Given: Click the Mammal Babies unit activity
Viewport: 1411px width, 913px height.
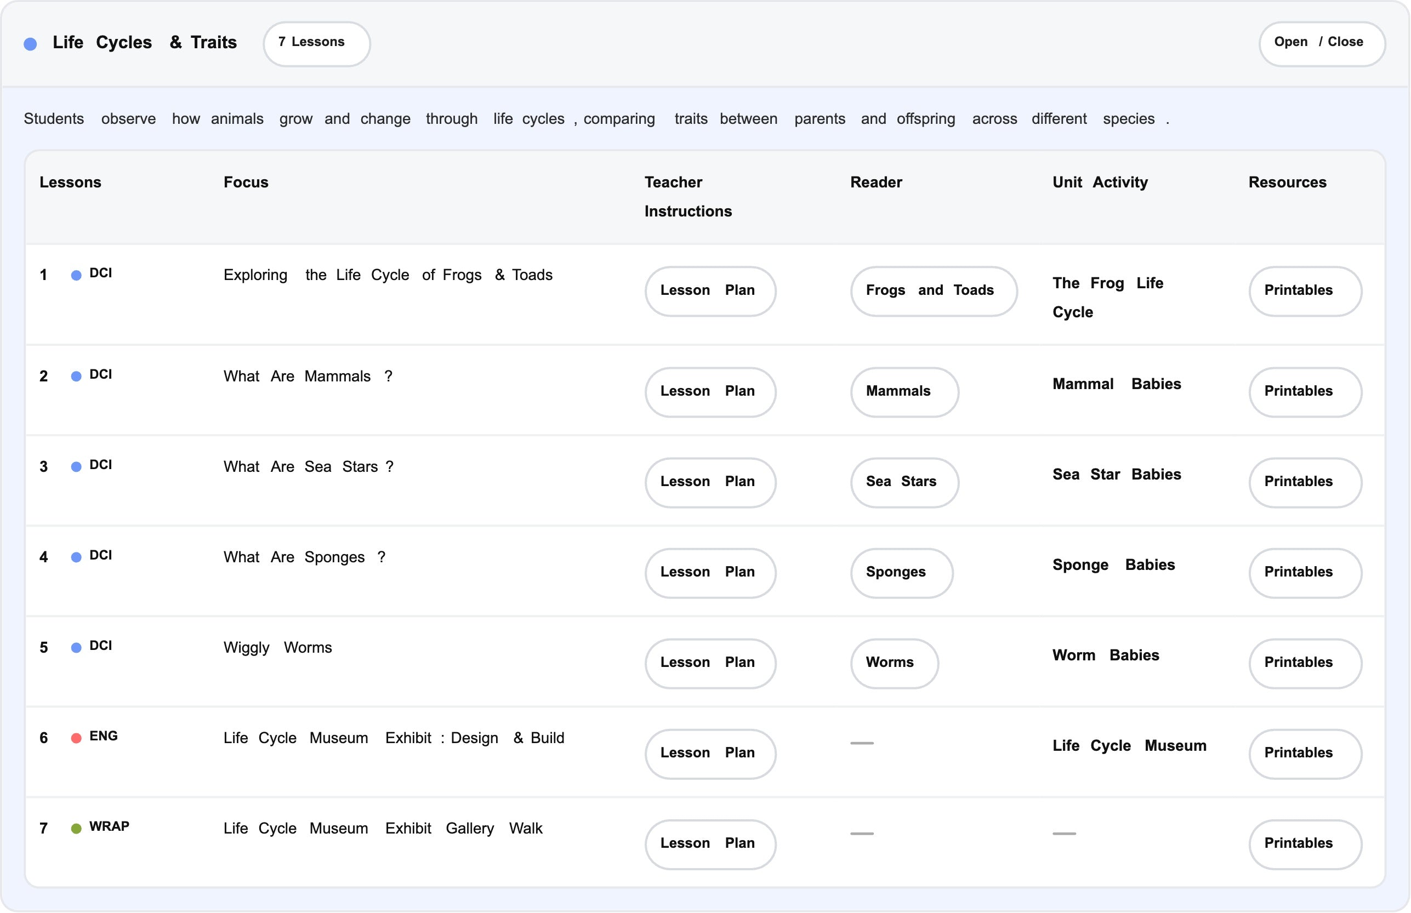Looking at the screenshot, I should pos(1116,384).
